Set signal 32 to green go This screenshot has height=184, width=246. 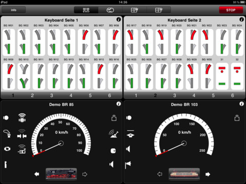click(x=237, y=84)
